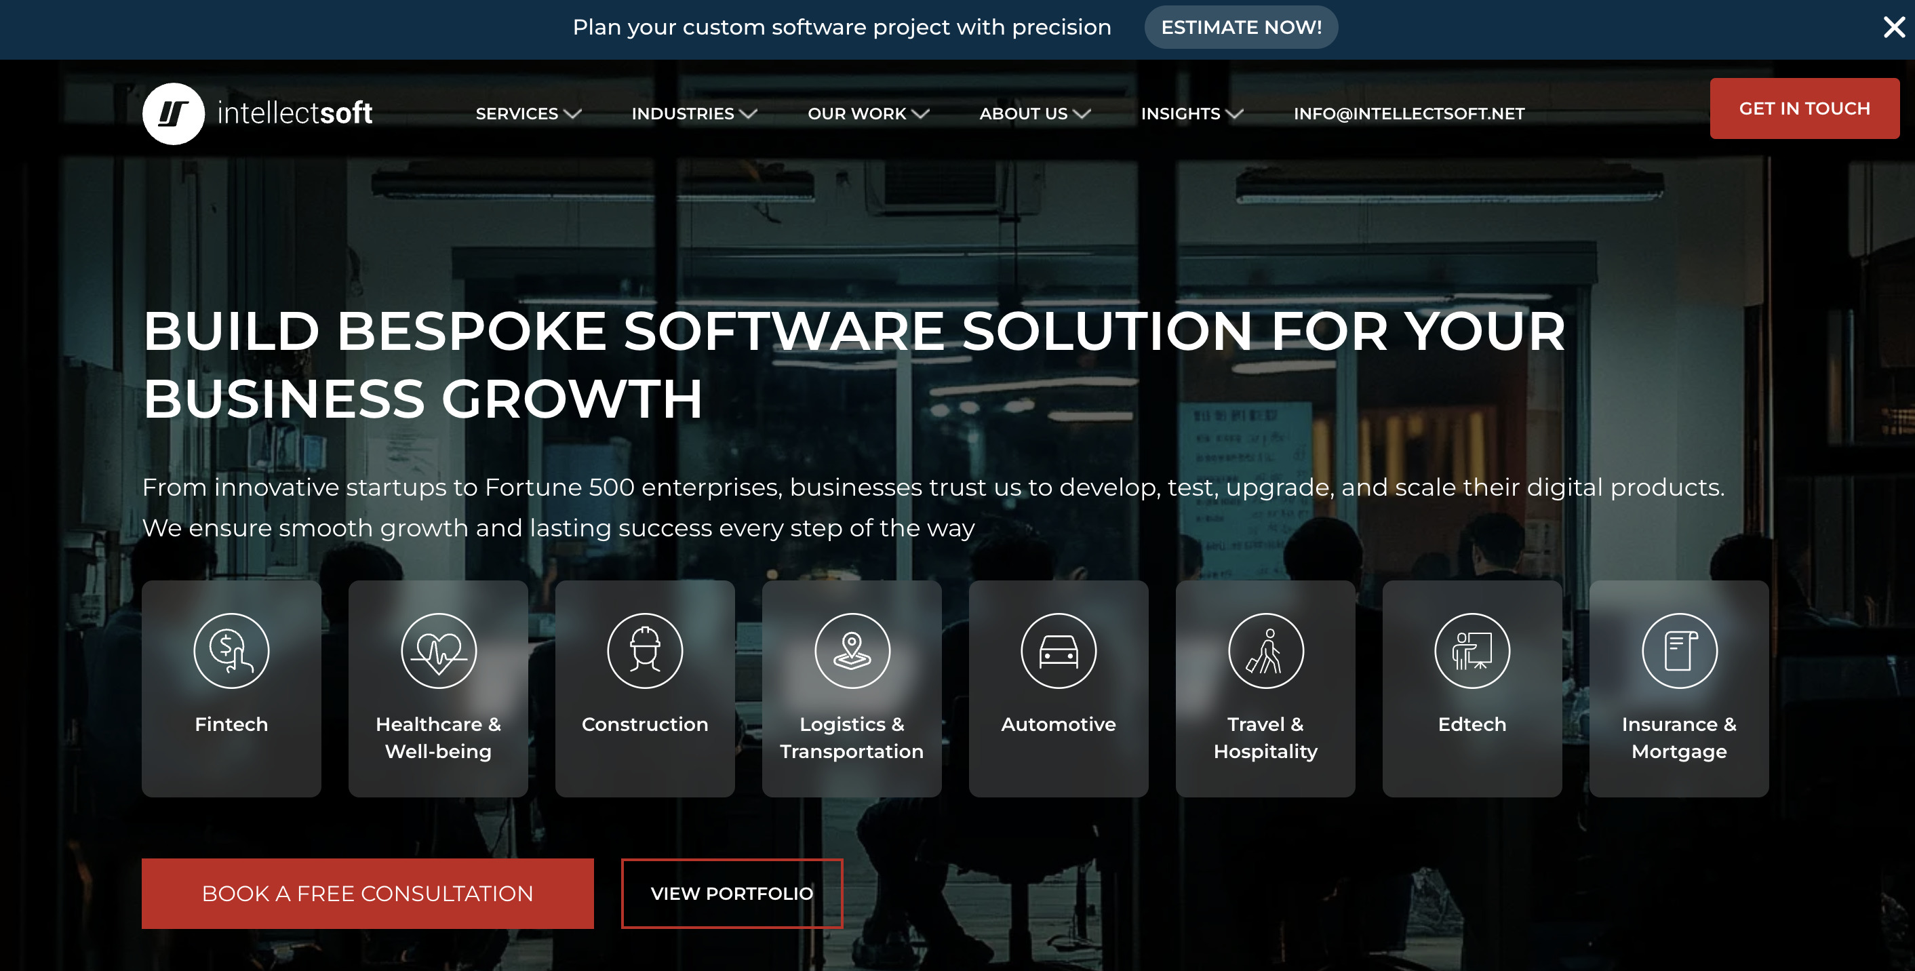Click the Insights menu label
This screenshot has height=971, width=1915.
click(x=1180, y=114)
